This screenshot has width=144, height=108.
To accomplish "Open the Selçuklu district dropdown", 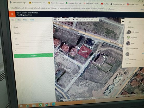I will (32, 33).
